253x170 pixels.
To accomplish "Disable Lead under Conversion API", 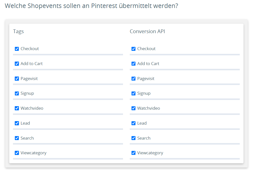I will pyautogui.click(x=133, y=123).
